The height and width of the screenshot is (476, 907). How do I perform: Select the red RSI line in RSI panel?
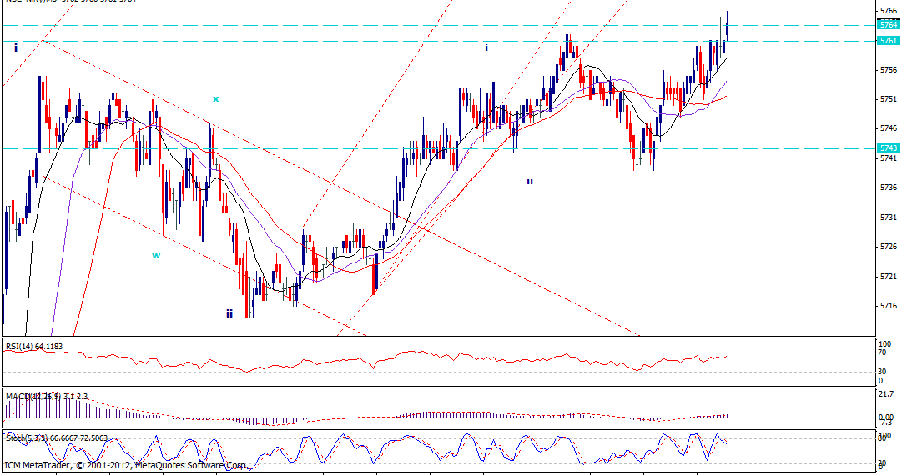365,361
